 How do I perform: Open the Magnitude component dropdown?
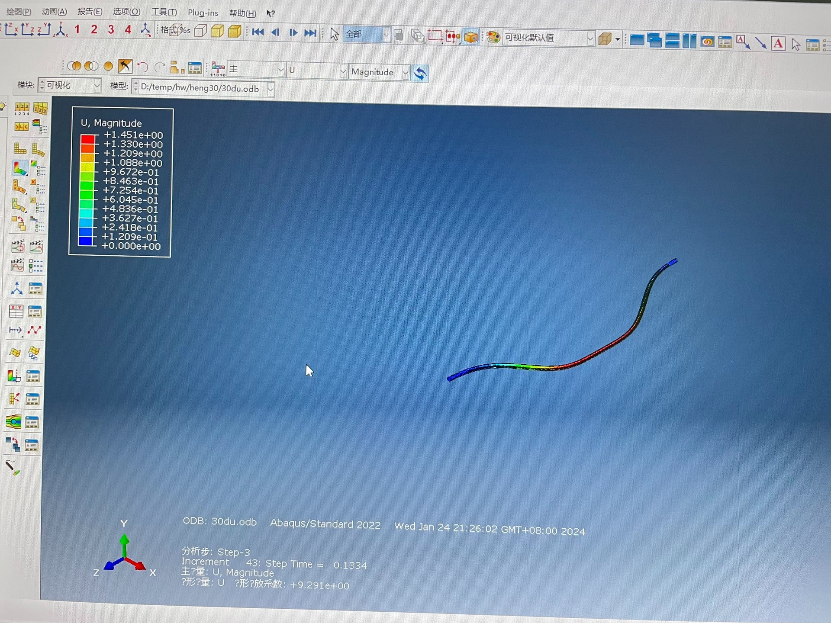point(405,72)
